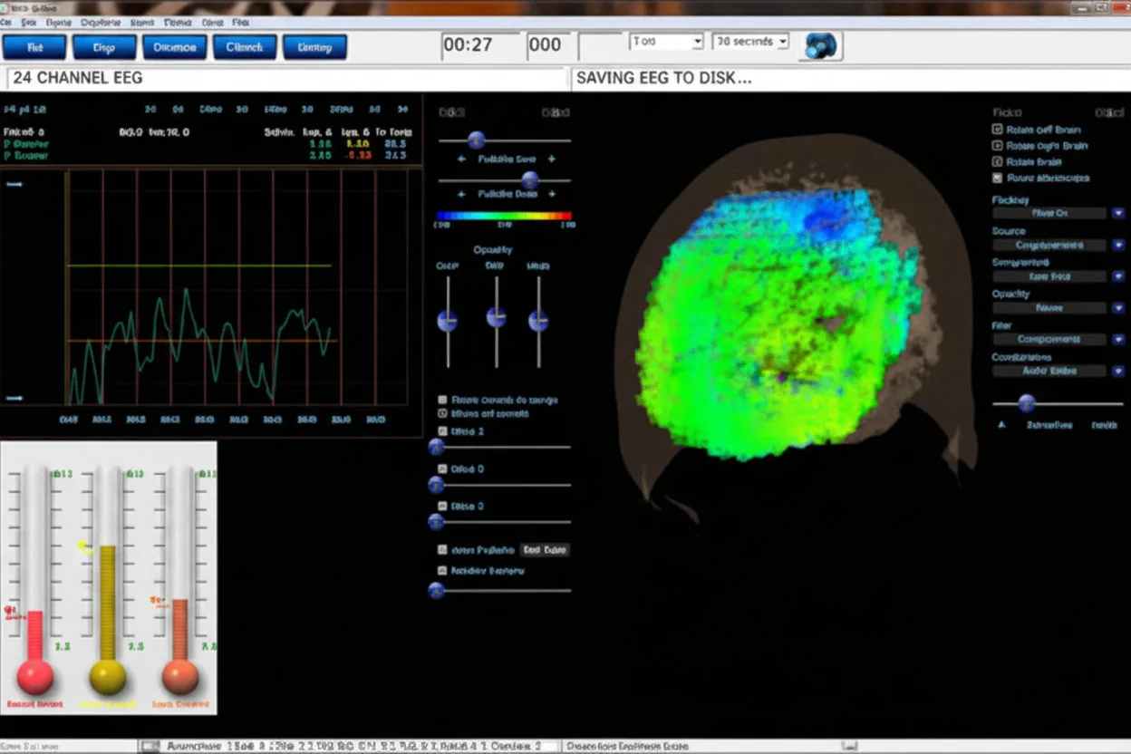The height and width of the screenshot is (754, 1131).
Task: Click the yellow thermometer gauge
Action: point(107,580)
